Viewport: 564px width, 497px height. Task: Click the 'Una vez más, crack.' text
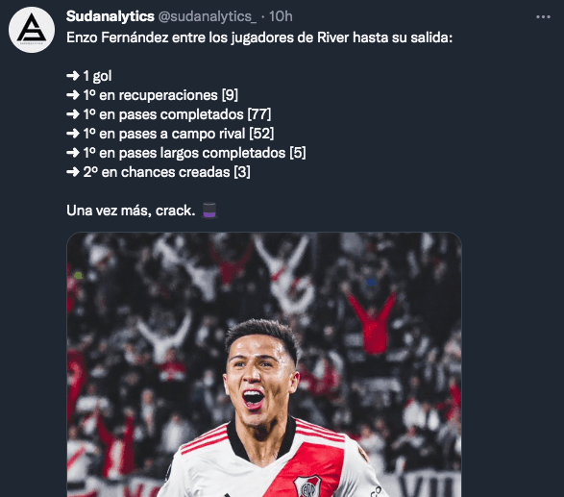click(x=131, y=211)
